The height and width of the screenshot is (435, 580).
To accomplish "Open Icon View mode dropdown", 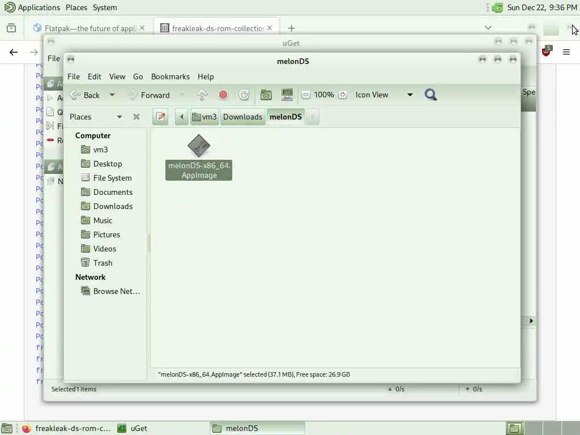I will pyautogui.click(x=383, y=95).
